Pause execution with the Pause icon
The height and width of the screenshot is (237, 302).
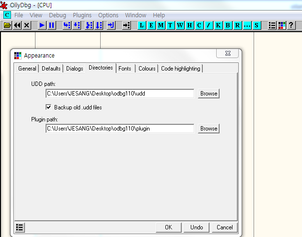tap(51, 25)
